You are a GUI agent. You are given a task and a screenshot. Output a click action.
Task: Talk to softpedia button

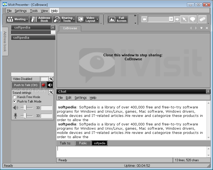100,143
